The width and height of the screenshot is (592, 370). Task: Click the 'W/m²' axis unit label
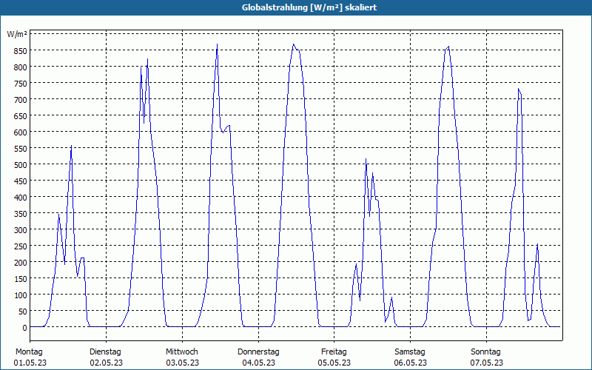tap(17, 34)
